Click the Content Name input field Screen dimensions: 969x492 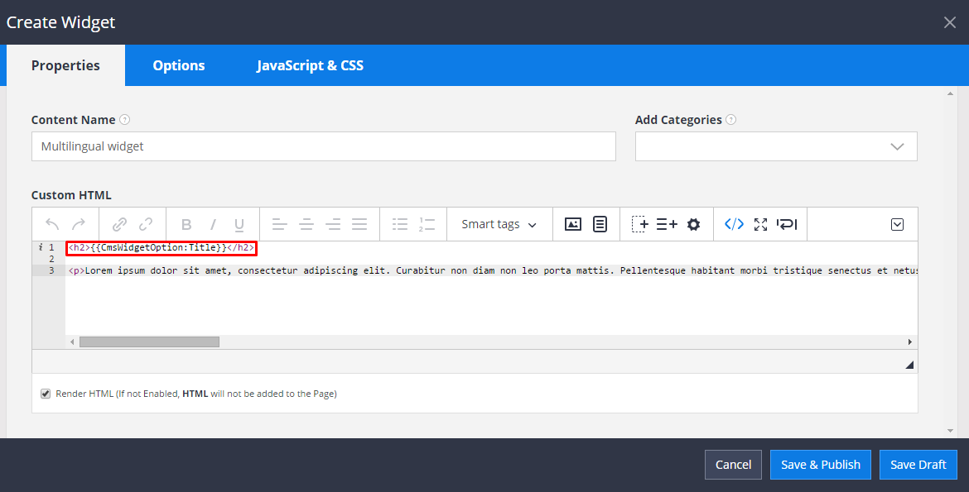323,146
